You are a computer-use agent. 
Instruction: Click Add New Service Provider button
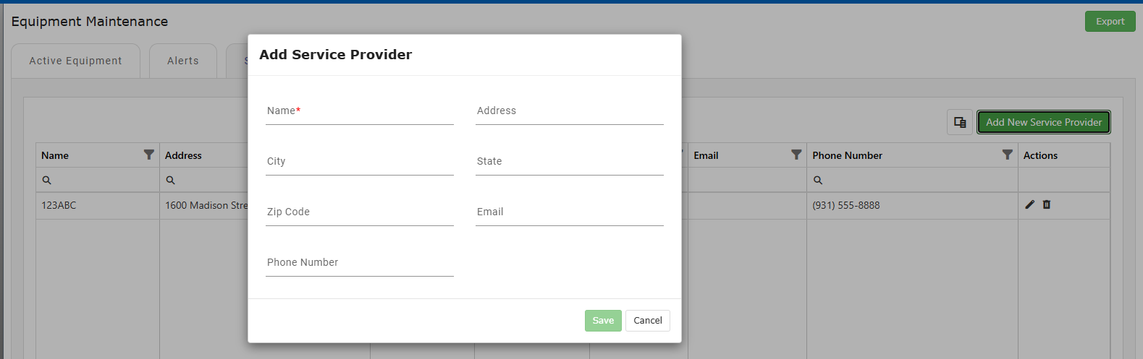pyautogui.click(x=1044, y=122)
